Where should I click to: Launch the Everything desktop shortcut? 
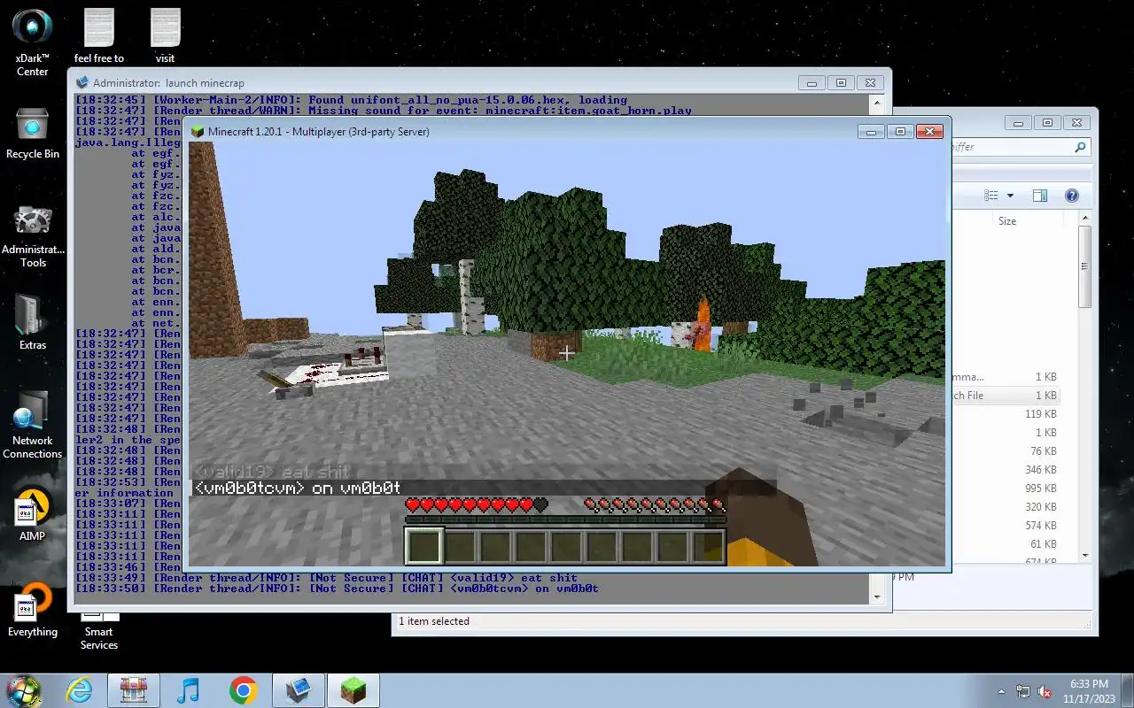click(x=33, y=611)
